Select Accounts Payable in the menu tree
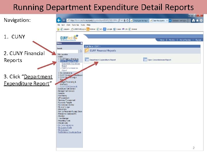 click(x=65, y=102)
